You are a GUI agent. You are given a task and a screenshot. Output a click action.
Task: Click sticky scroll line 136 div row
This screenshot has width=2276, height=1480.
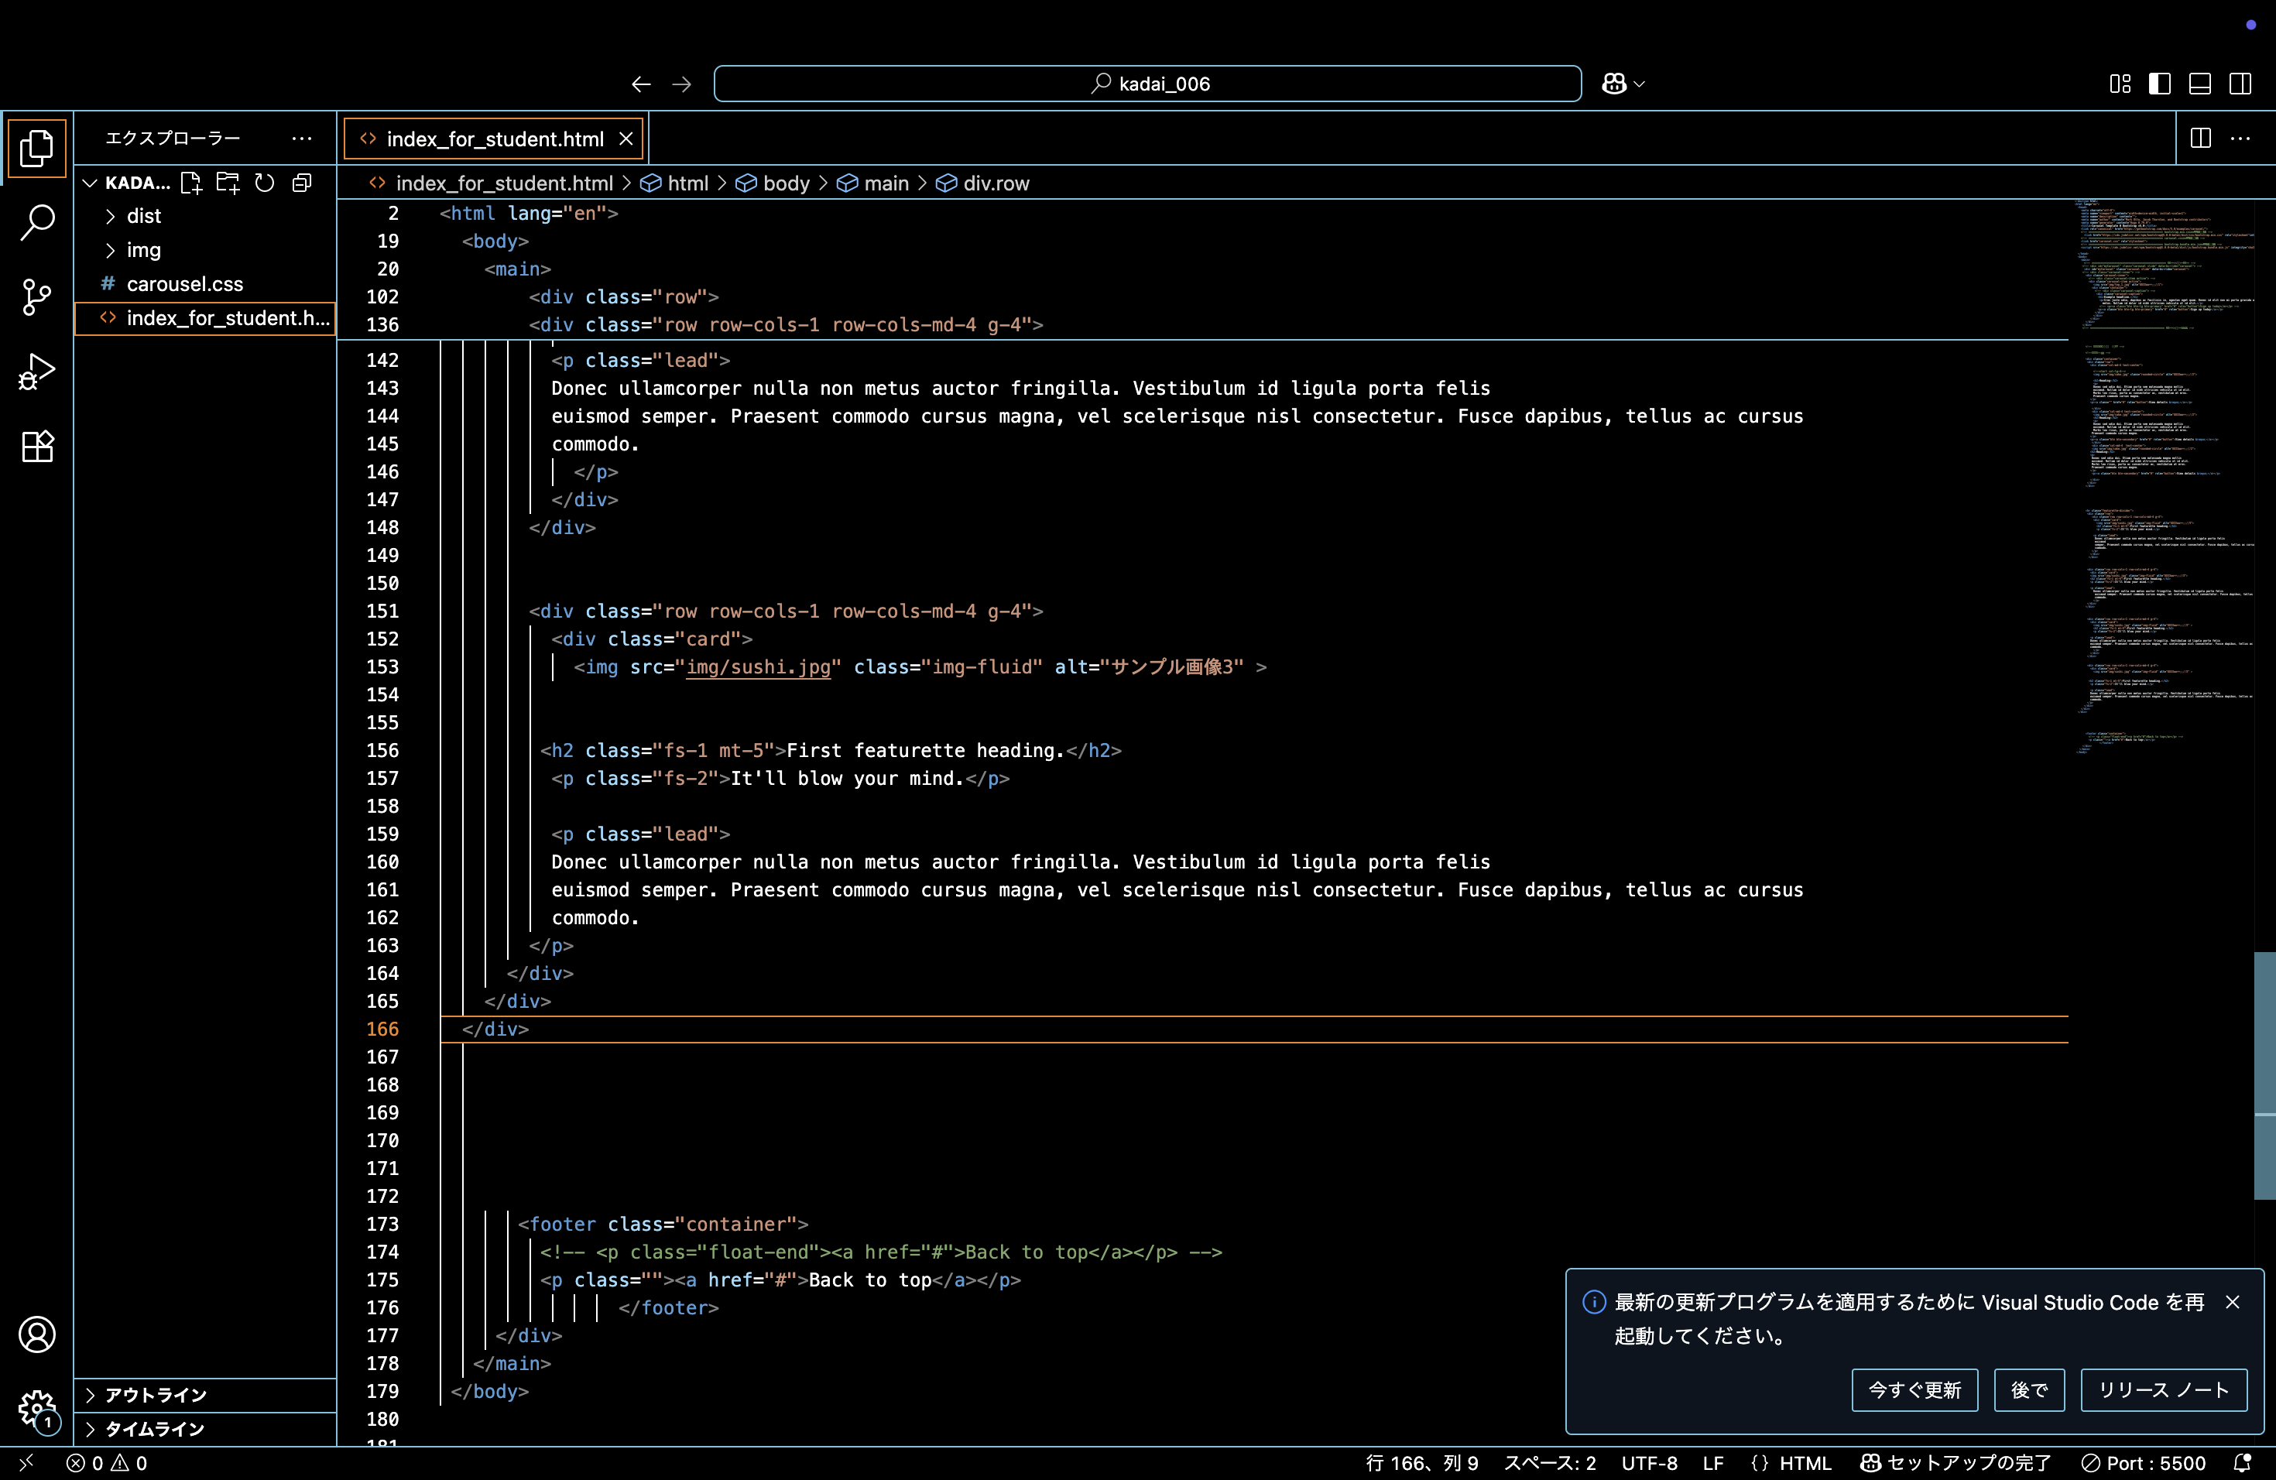[785, 325]
